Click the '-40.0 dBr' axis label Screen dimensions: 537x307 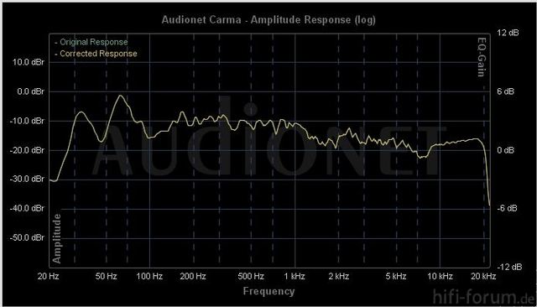click(x=27, y=208)
